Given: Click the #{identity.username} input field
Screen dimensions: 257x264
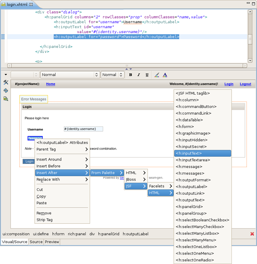Looking at the screenshot, I should [x=83, y=129].
